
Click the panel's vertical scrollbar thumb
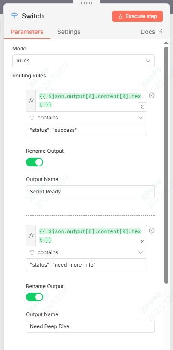(166, 165)
